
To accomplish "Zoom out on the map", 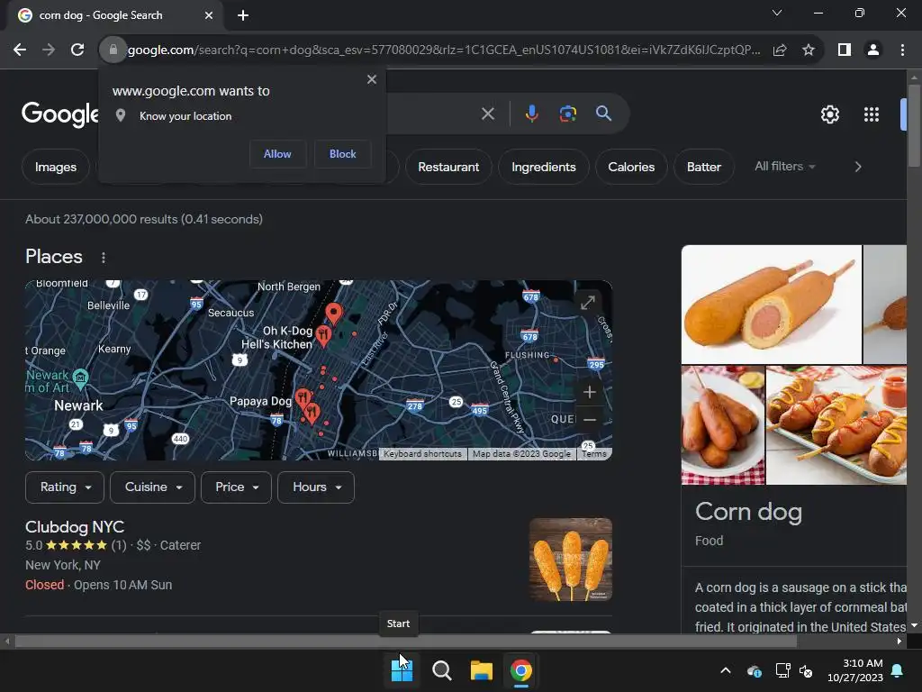I will [x=589, y=419].
